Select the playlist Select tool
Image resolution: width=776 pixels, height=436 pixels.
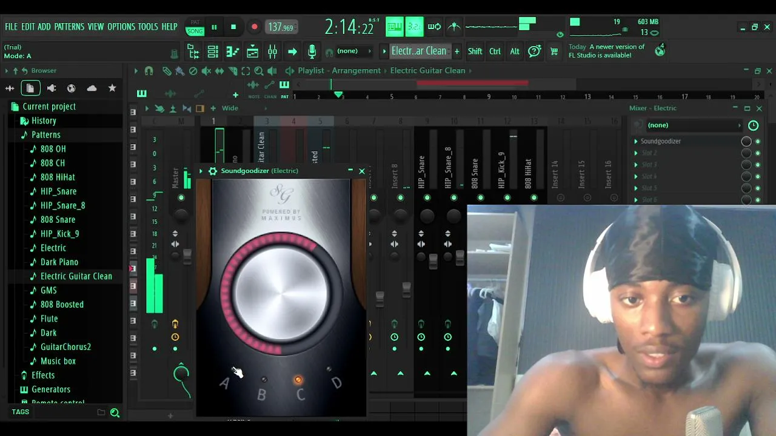coord(246,71)
